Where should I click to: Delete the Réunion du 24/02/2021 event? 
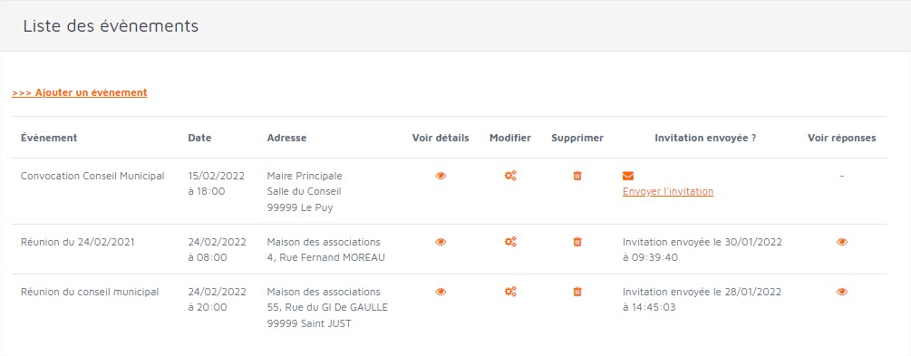pyautogui.click(x=577, y=242)
